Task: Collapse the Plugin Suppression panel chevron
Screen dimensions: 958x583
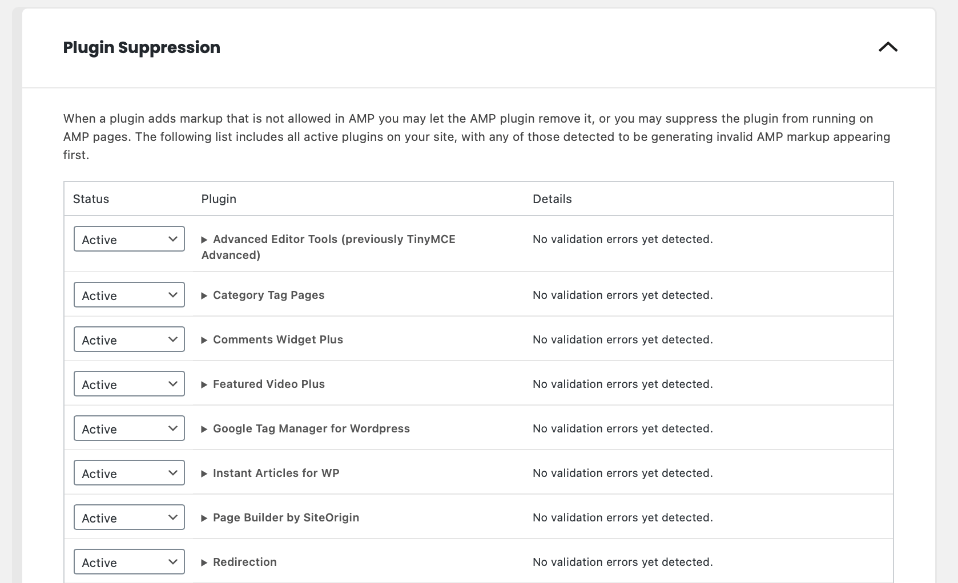Action: (888, 47)
